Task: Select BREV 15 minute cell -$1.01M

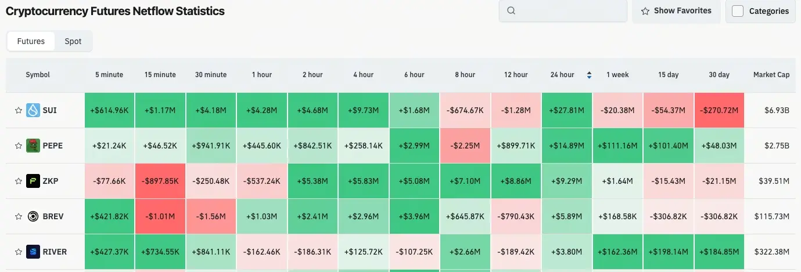Action: click(x=160, y=216)
